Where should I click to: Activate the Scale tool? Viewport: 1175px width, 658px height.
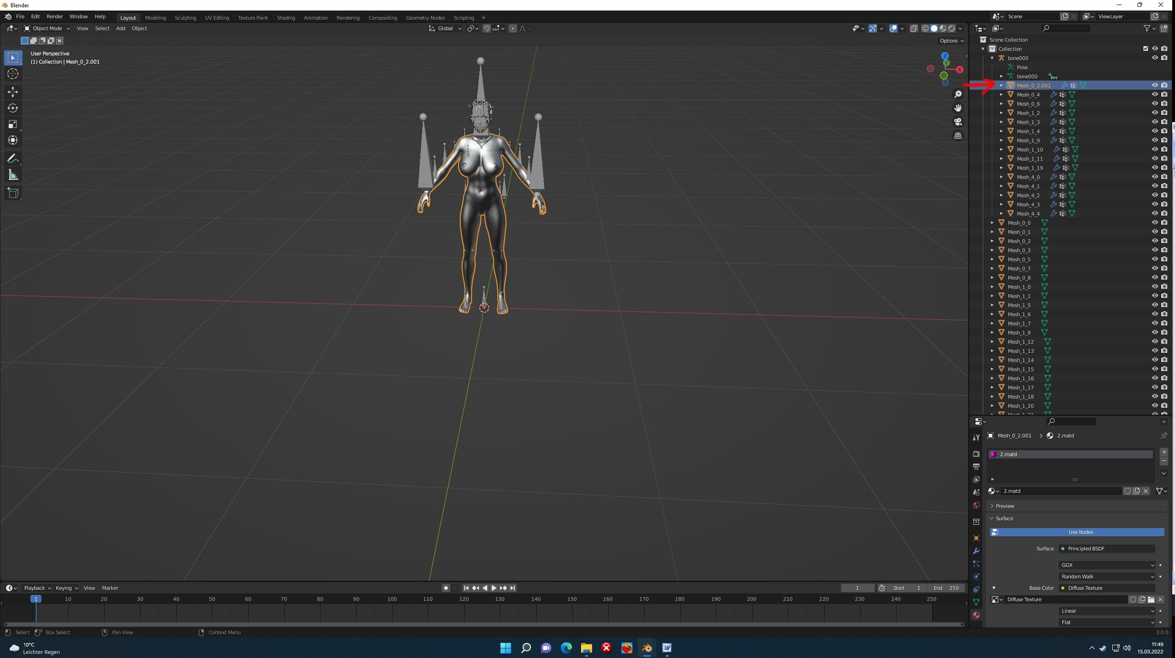[x=13, y=124]
